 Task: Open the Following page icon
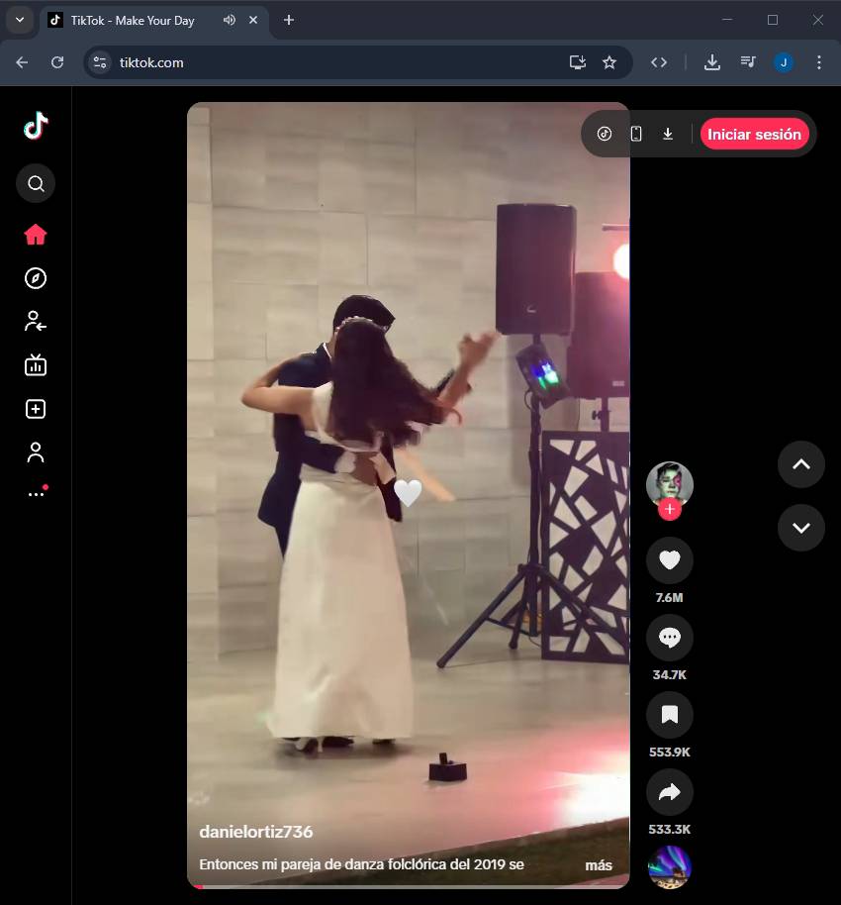(36, 321)
